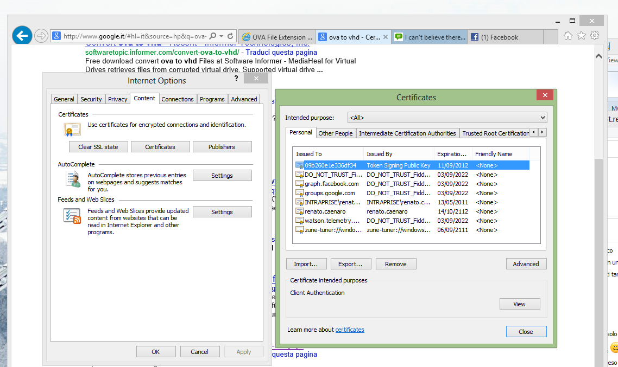Select the INTRAPRISE\renat... certificate name
Screen dimensions: 618x367
[x=332, y=202]
